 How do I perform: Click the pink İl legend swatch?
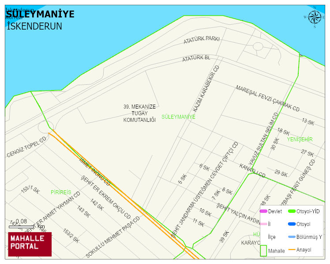pos(263,224)
